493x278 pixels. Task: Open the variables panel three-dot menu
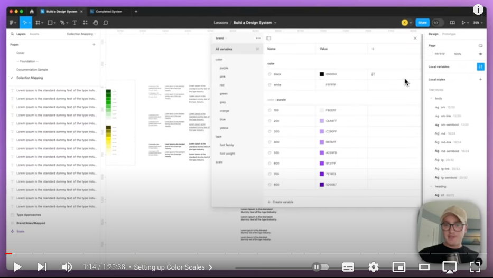pyautogui.click(x=258, y=39)
